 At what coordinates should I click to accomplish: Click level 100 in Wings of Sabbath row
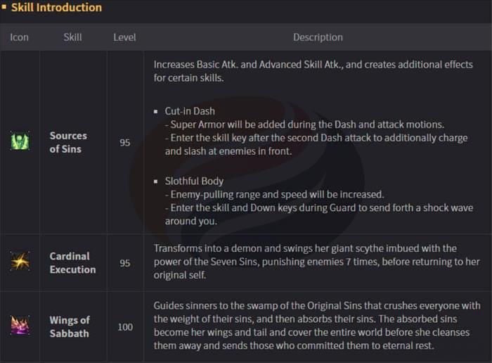point(124,326)
